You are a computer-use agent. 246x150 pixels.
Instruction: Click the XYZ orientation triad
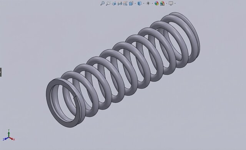click(x=9, y=135)
